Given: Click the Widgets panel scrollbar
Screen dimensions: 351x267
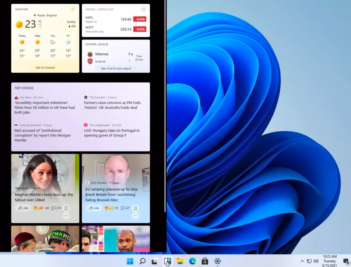Looking at the screenshot, I should (165, 106).
